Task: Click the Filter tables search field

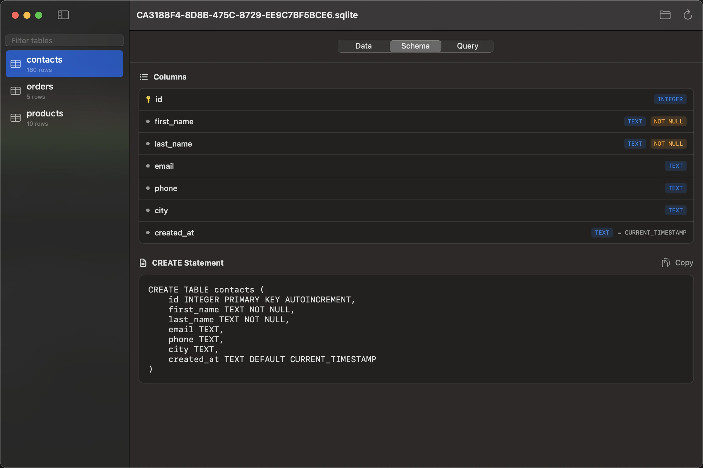Action: [64, 40]
